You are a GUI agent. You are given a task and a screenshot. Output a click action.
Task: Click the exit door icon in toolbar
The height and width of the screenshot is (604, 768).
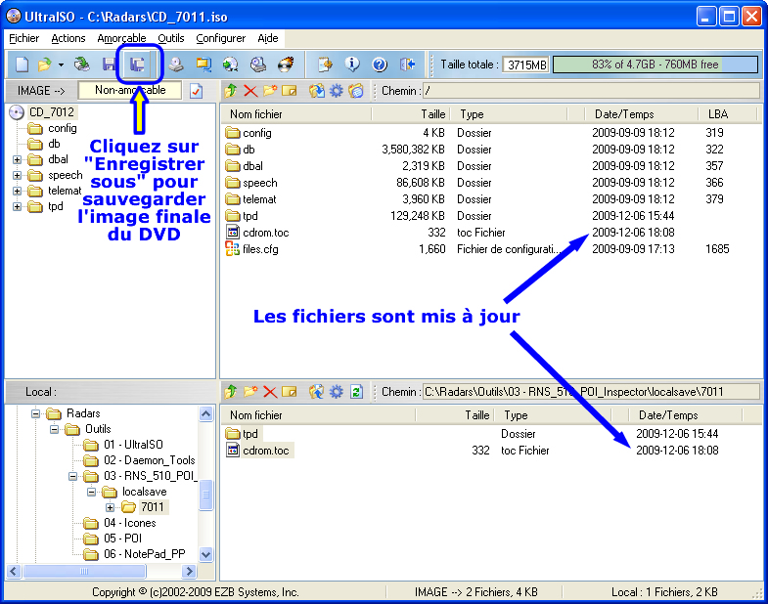pyautogui.click(x=407, y=65)
